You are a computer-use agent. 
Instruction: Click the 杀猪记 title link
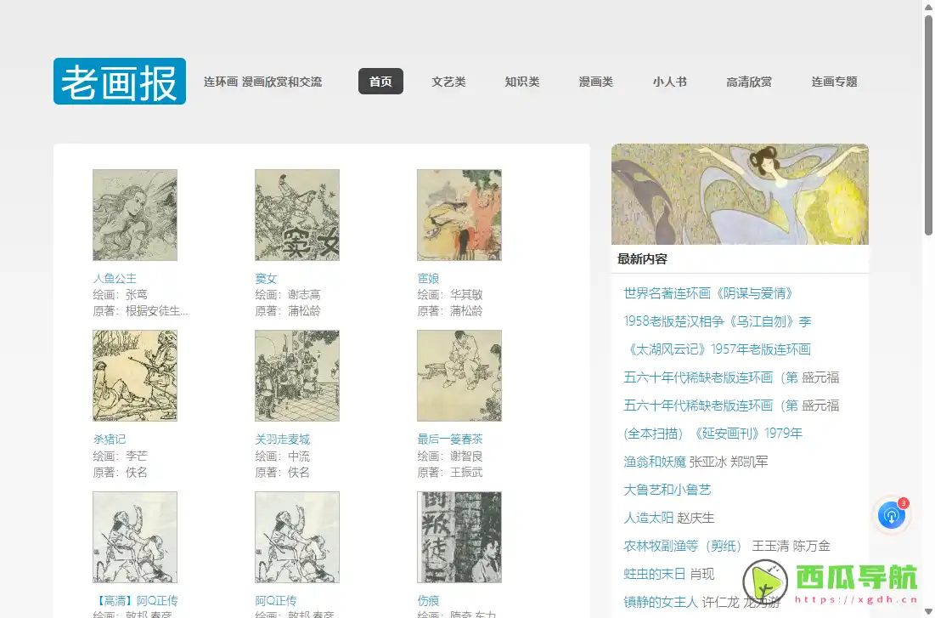tap(109, 439)
